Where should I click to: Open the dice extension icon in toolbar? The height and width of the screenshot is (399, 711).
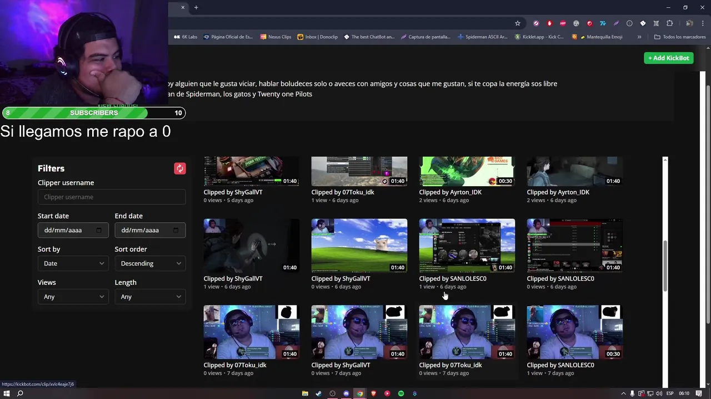pos(643,23)
